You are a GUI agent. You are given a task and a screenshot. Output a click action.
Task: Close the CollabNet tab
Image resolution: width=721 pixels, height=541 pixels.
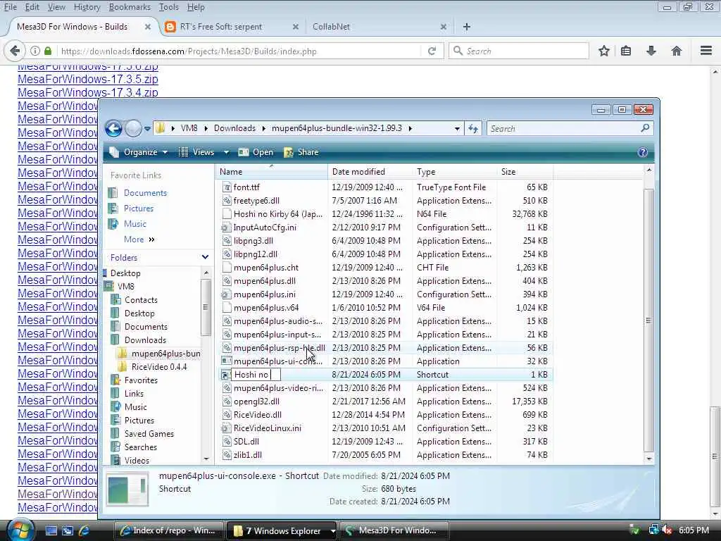coord(444,27)
